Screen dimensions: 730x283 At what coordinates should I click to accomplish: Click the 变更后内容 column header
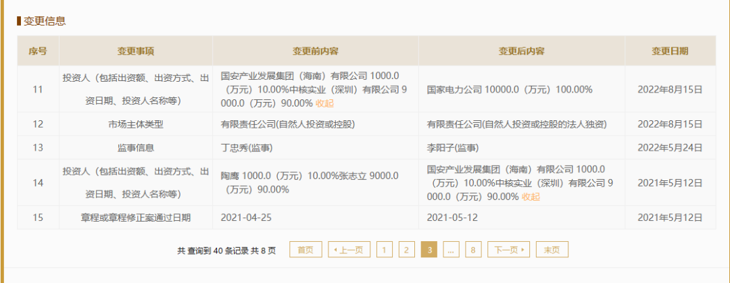click(521, 51)
